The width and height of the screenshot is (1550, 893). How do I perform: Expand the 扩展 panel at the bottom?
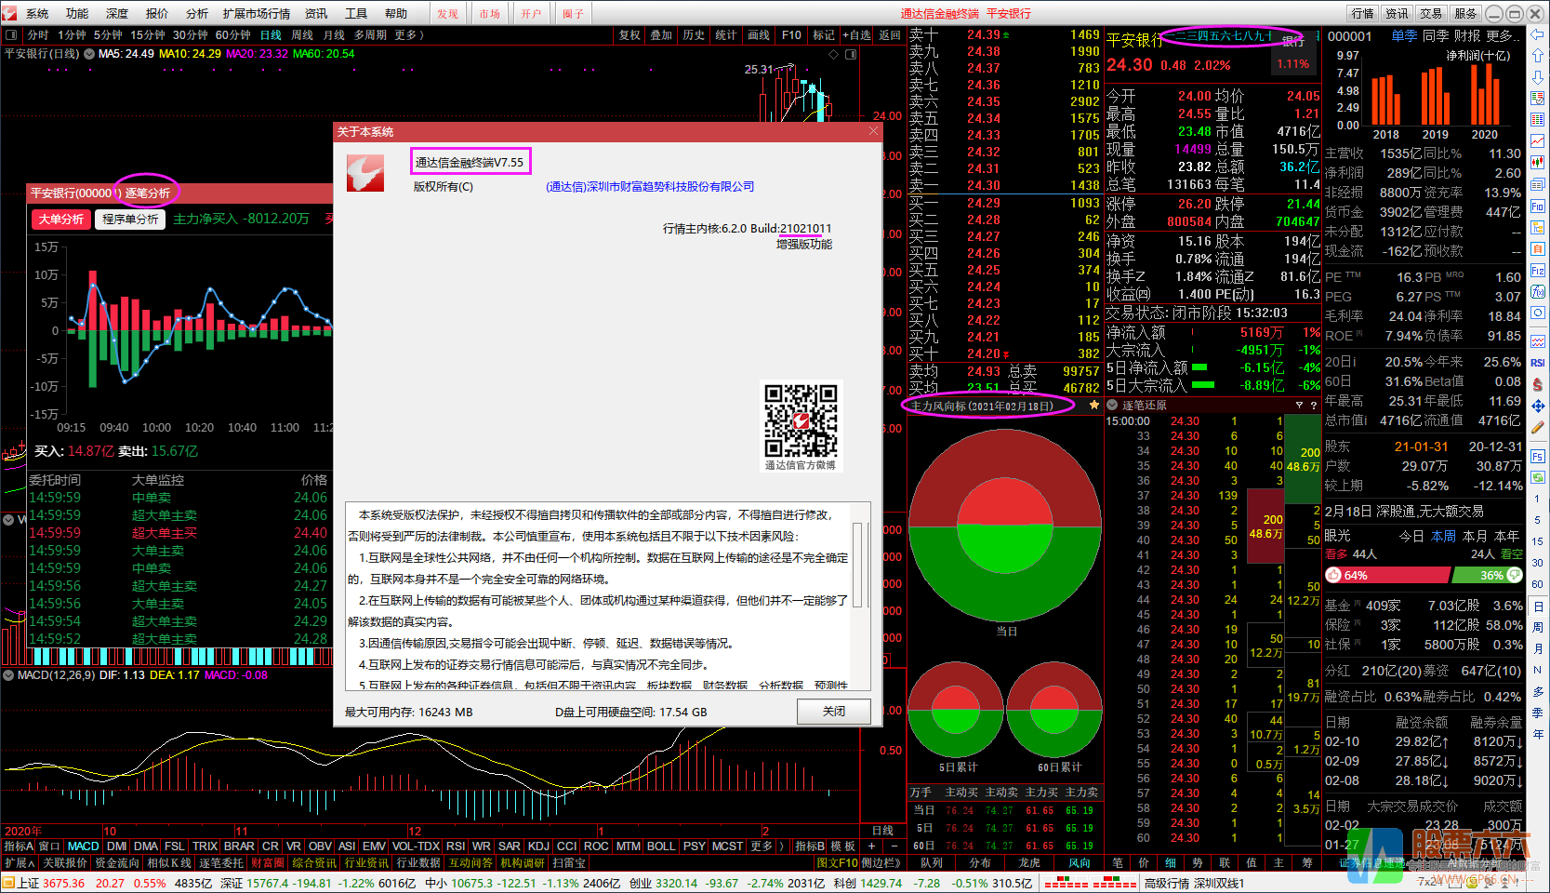pyautogui.click(x=19, y=863)
